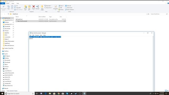Open OneDrive in navigation pane
The width and height of the screenshot is (169, 95).
6,51
